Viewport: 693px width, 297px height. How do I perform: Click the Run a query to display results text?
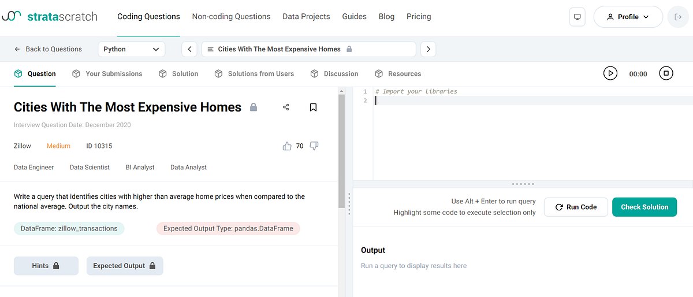coord(413,266)
